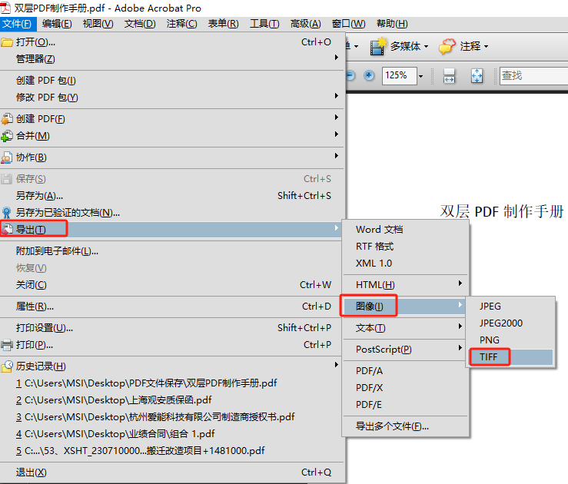This screenshot has width=568, height=484.
Task: Open the 文件(F) menu
Action: pyautogui.click(x=18, y=24)
